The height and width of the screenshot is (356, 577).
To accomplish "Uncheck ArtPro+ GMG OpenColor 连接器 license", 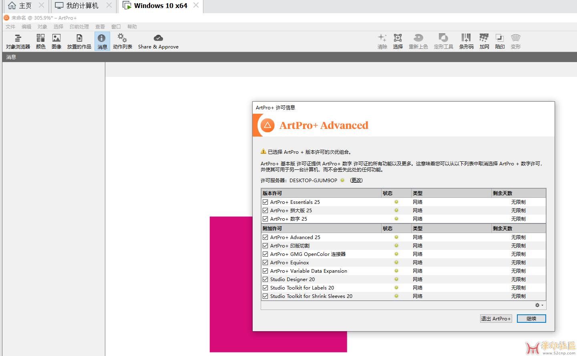I will [265, 254].
